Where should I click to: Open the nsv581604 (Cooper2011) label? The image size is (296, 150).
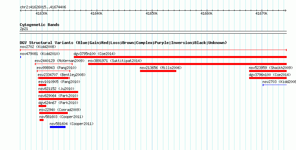coord(72,124)
